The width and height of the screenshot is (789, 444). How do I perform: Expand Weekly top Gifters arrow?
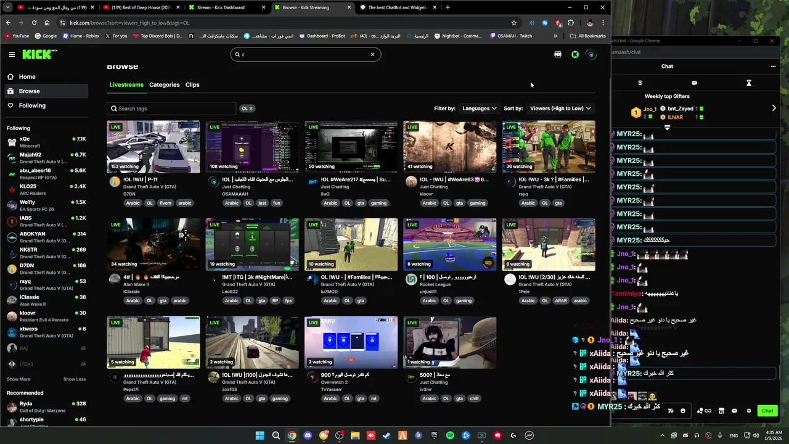(x=774, y=109)
